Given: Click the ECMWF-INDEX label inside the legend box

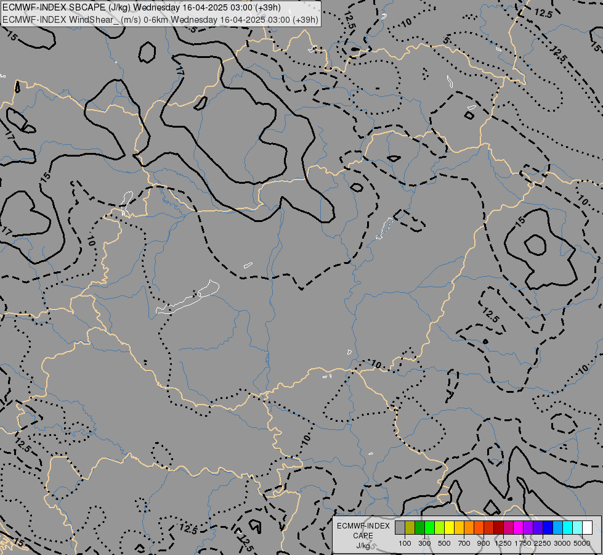Looking at the screenshot, I should [363, 526].
